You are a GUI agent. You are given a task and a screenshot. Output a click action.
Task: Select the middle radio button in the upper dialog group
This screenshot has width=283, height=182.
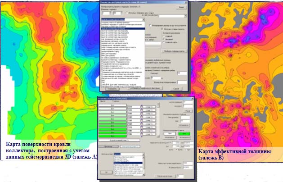pyautogui.click(x=164, y=39)
